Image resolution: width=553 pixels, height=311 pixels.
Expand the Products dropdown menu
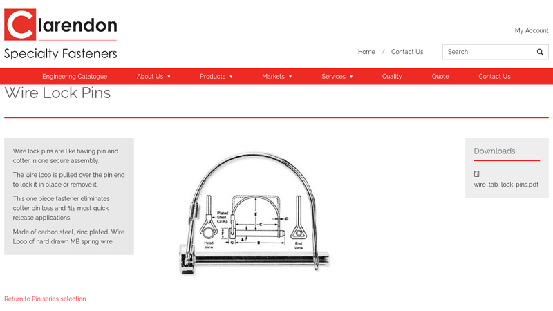[x=216, y=77]
